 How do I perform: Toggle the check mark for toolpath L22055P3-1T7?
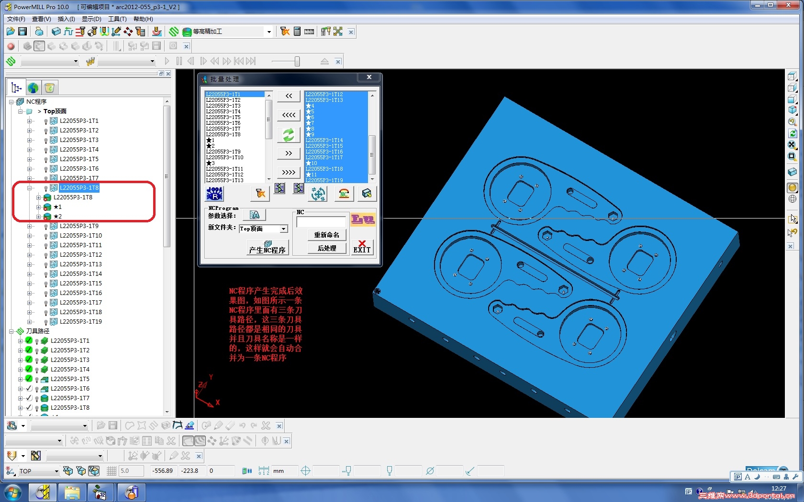click(x=29, y=398)
